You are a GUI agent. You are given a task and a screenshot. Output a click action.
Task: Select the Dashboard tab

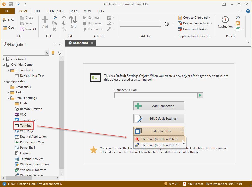[x=80, y=43]
